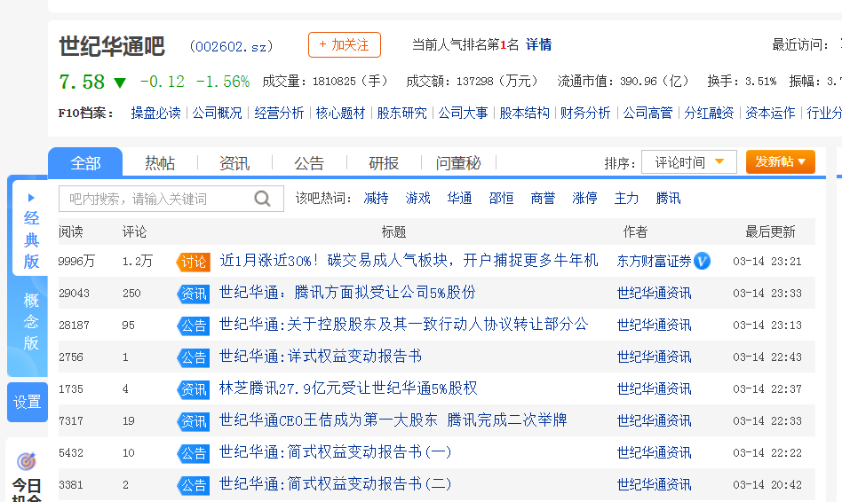Click the 最后更新 column header
842x502 pixels.
pyautogui.click(x=770, y=231)
